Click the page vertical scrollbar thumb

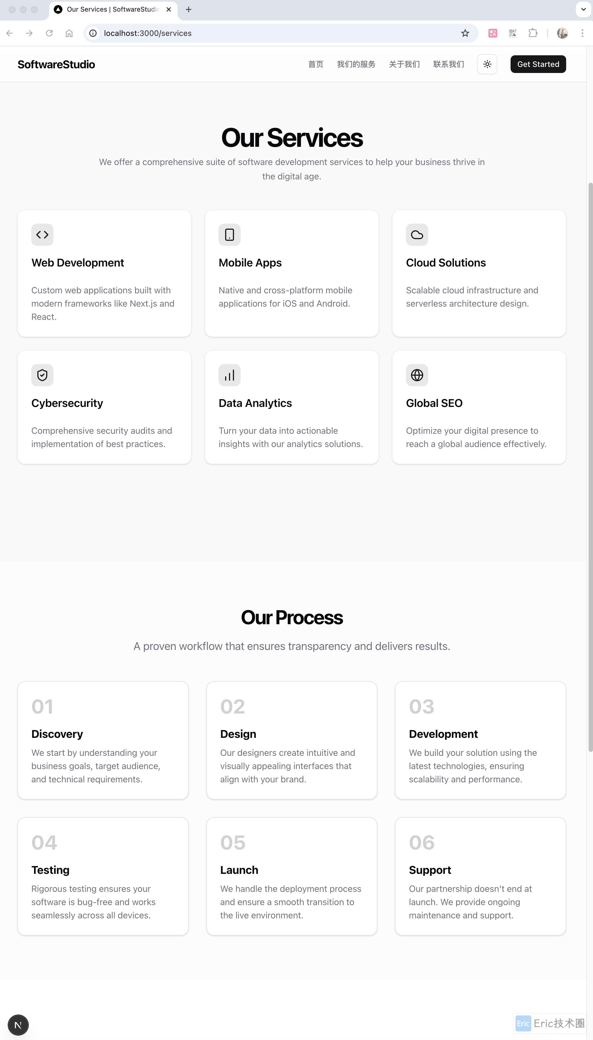590,468
